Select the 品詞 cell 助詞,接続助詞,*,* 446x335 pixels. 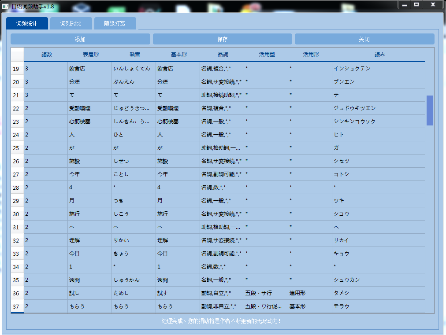(x=222, y=95)
